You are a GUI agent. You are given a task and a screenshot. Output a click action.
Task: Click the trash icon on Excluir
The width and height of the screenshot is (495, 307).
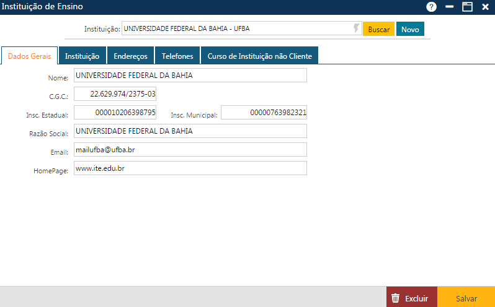tap(395, 298)
